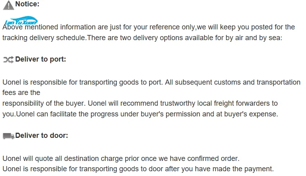Click the line about transporting goods to door

tap(138, 169)
